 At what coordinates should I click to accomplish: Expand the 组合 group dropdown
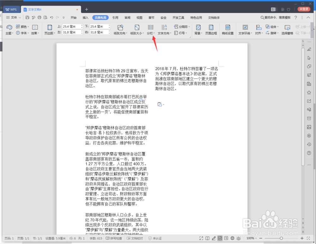[x=278, y=27]
